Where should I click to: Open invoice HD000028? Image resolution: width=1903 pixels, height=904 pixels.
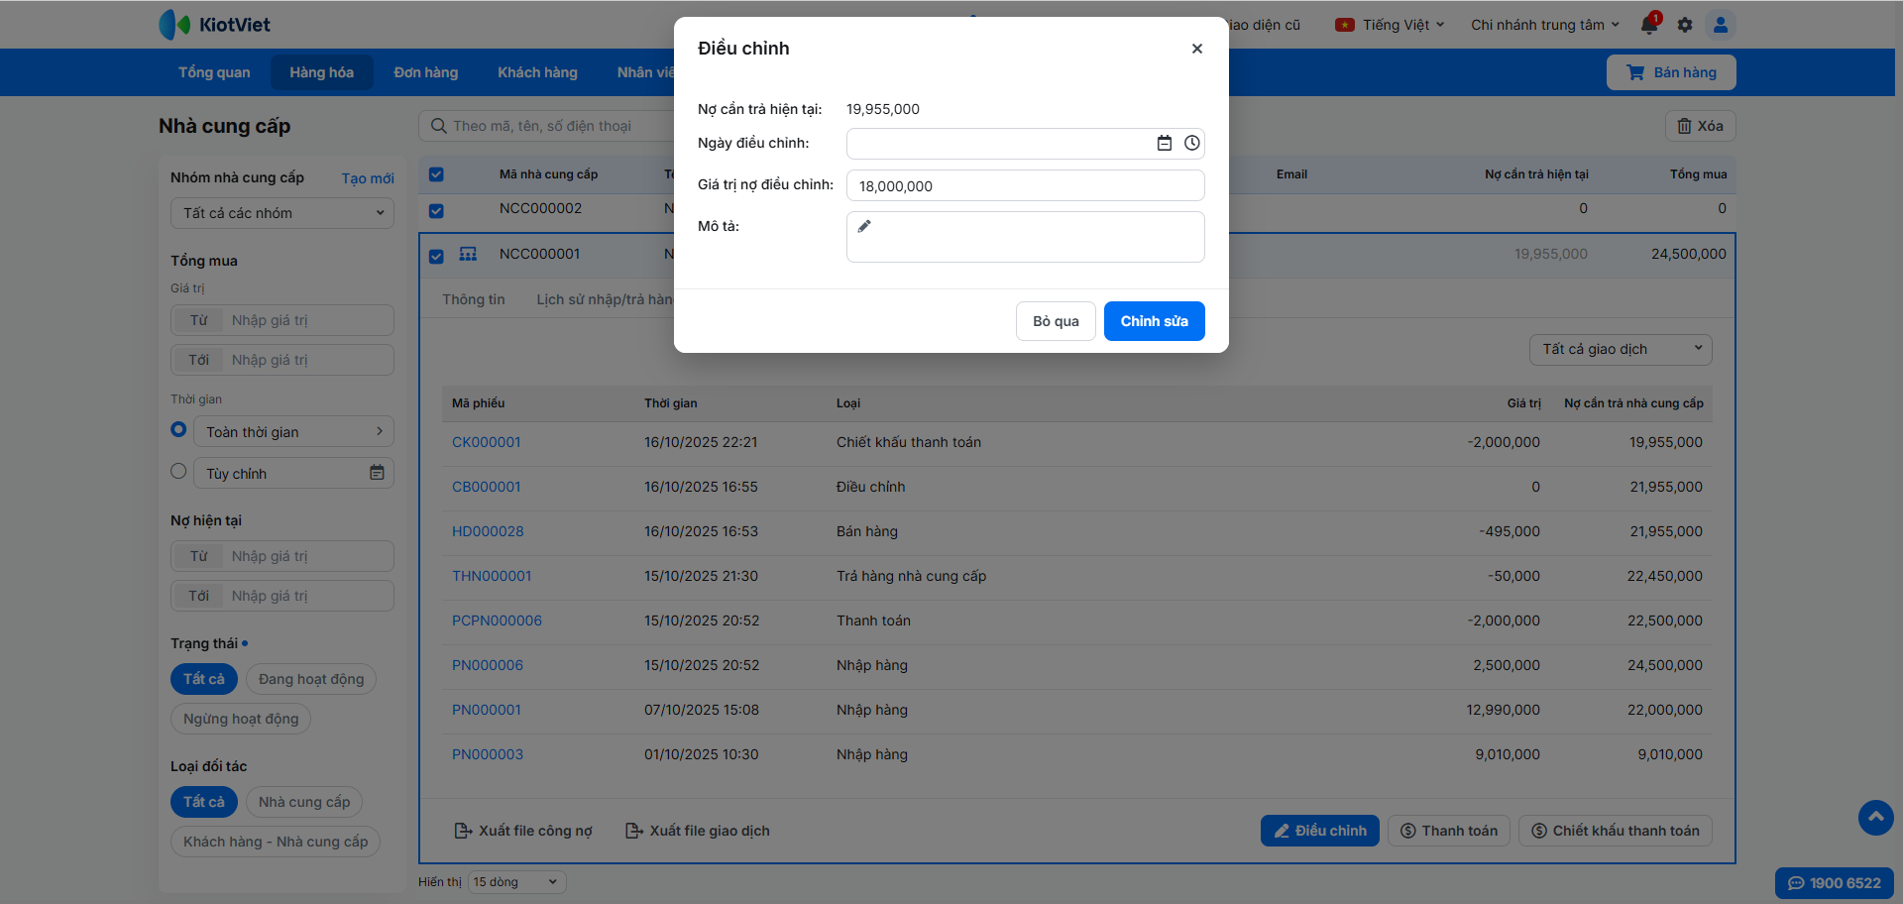488,531
